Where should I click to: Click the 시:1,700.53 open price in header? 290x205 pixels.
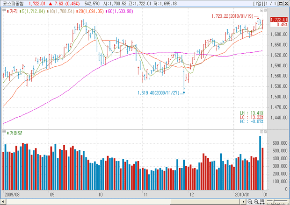pyautogui.click(x=115, y=4)
